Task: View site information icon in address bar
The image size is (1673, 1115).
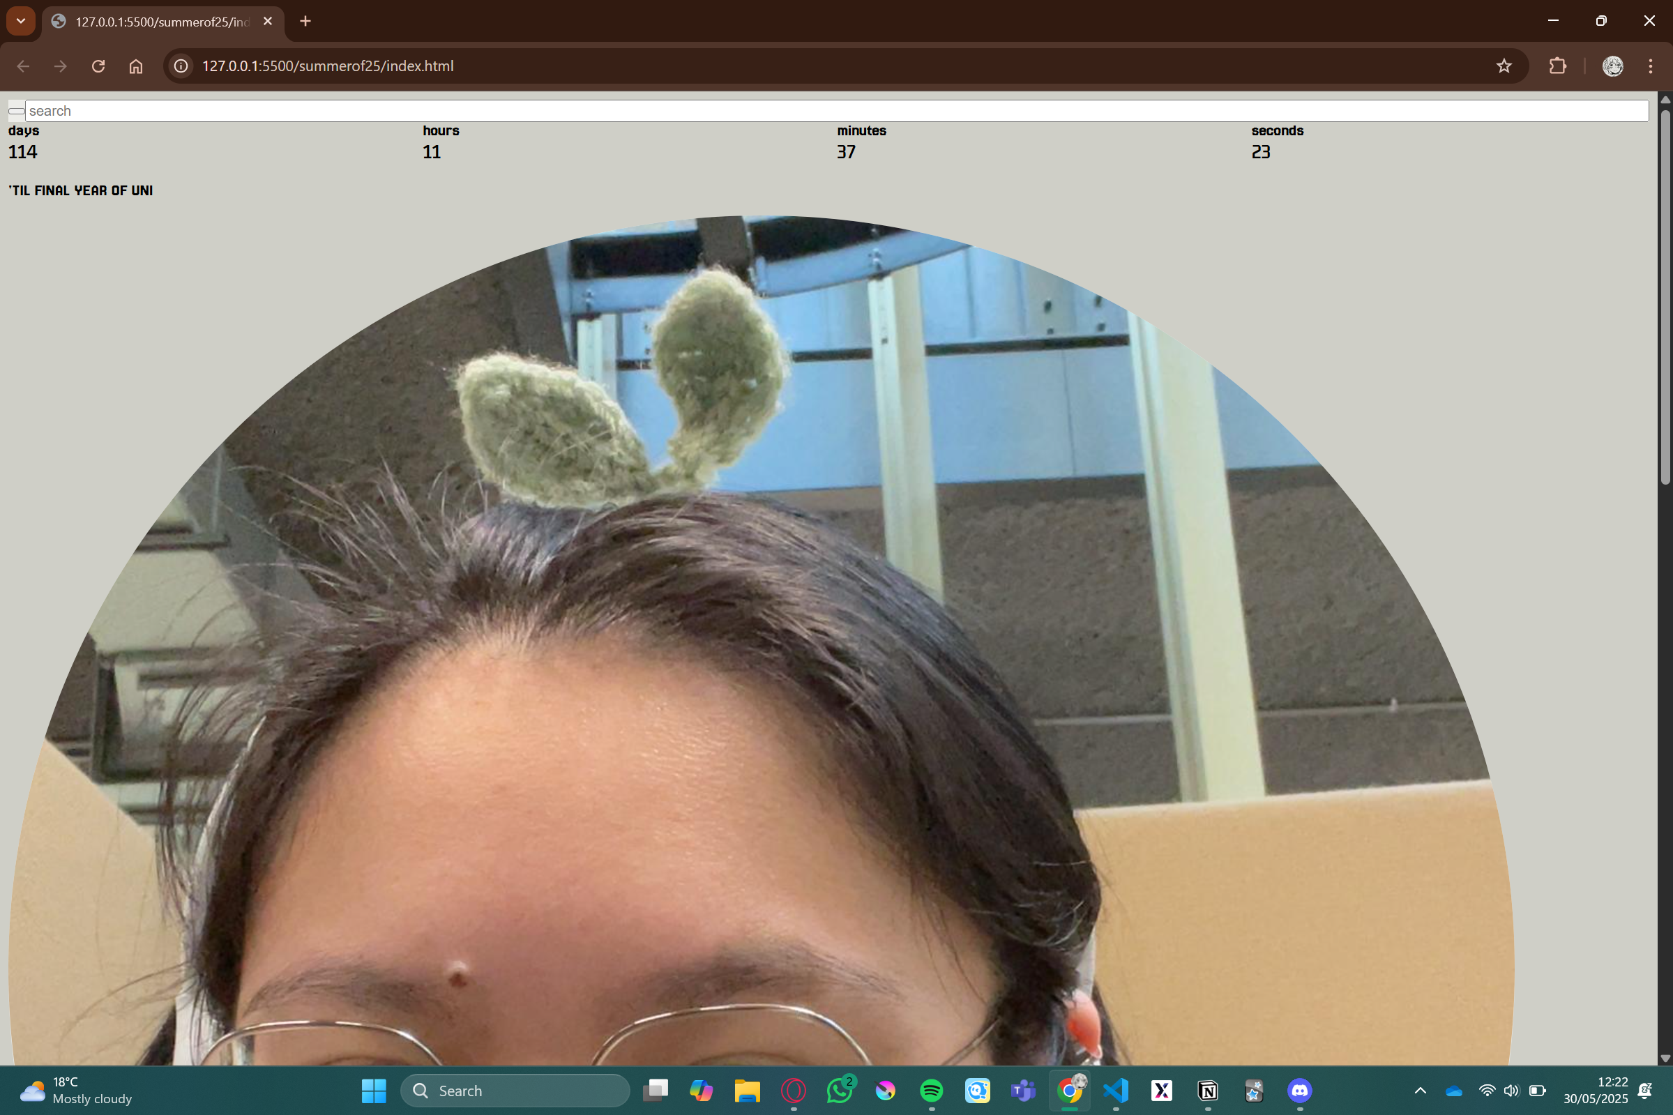Action: (x=181, y=66)
